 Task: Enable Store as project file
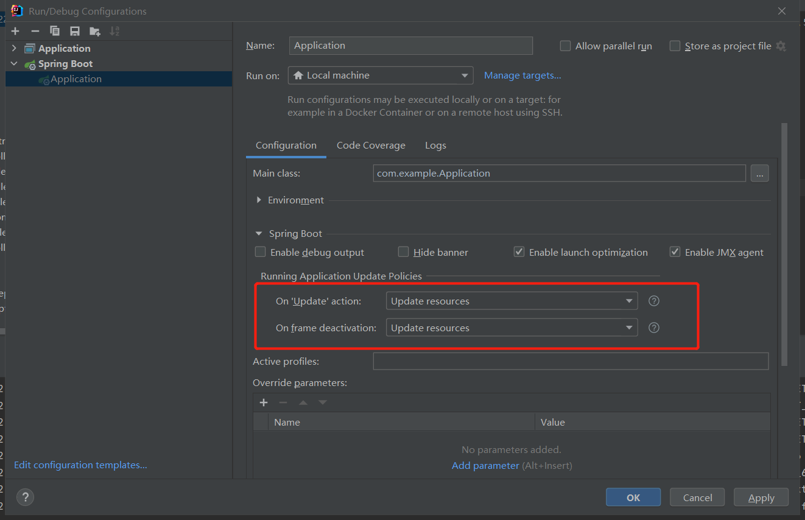pyautogui.click(x=675, y=46)
